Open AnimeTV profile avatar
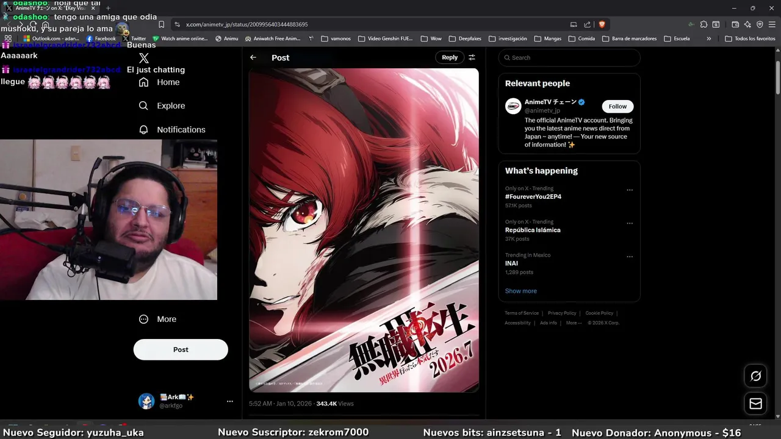The width and height of the screenshot is (781, 439). click(x=513, y=106)
